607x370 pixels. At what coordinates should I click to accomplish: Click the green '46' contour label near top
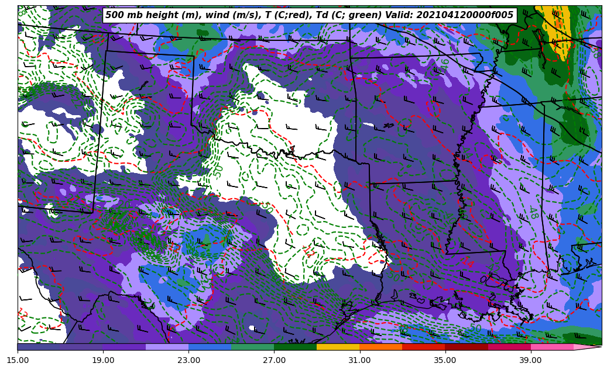pyautogui.click(x=444, y=64)
